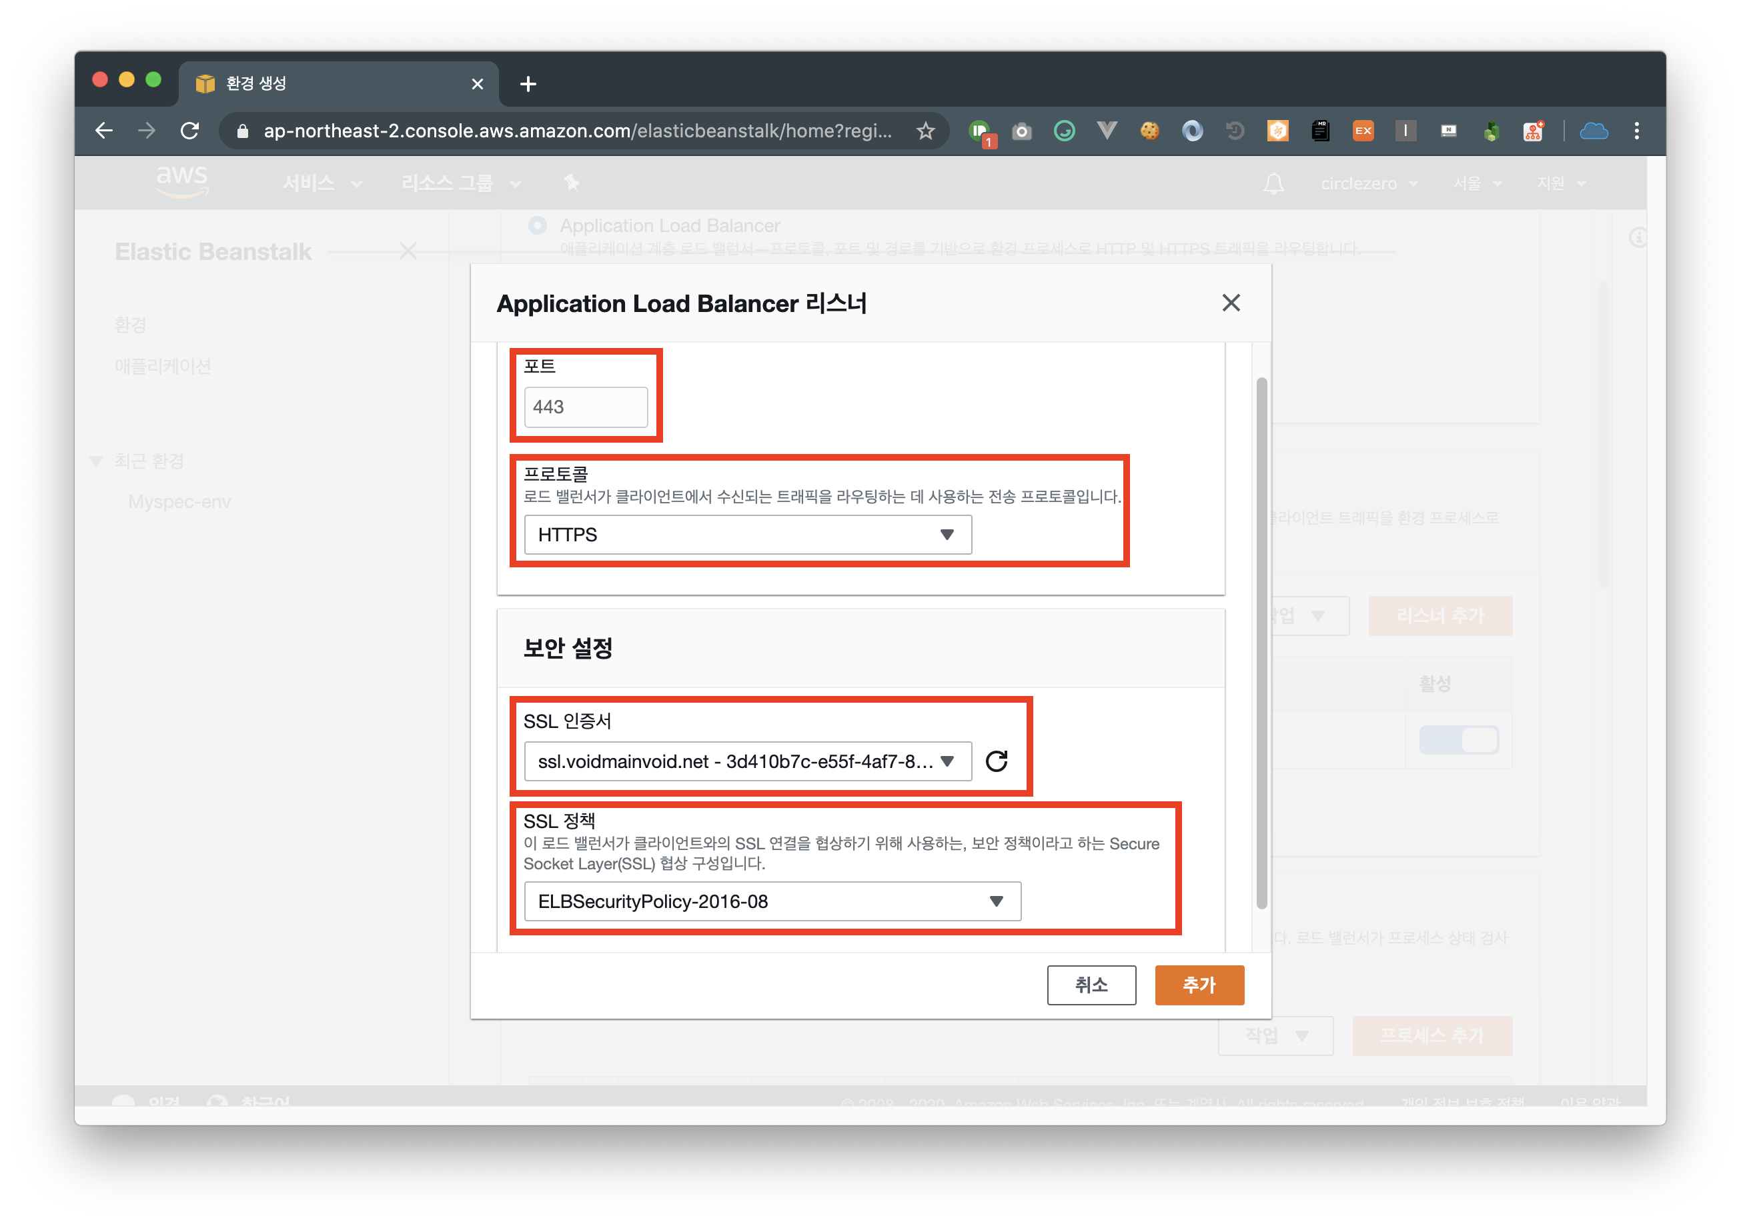The height and width of the screenshot is (1224, 1741).
Task: Click the 취소 cancel button
Action: (x=1091, y=985)
